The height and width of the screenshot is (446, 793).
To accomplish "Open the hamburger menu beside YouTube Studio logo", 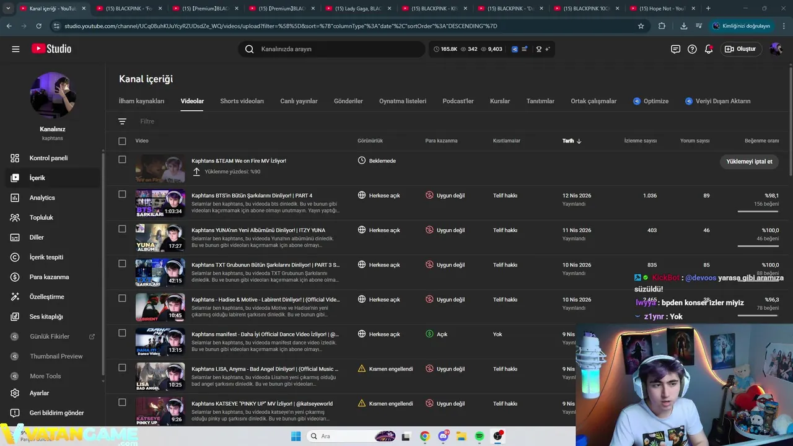I will 15,49.
